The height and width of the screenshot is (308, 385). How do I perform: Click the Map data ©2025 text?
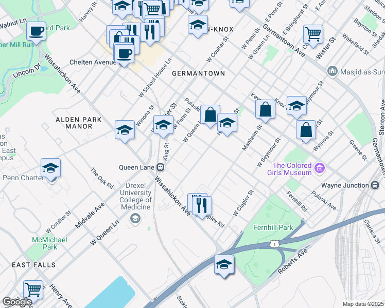363,304
